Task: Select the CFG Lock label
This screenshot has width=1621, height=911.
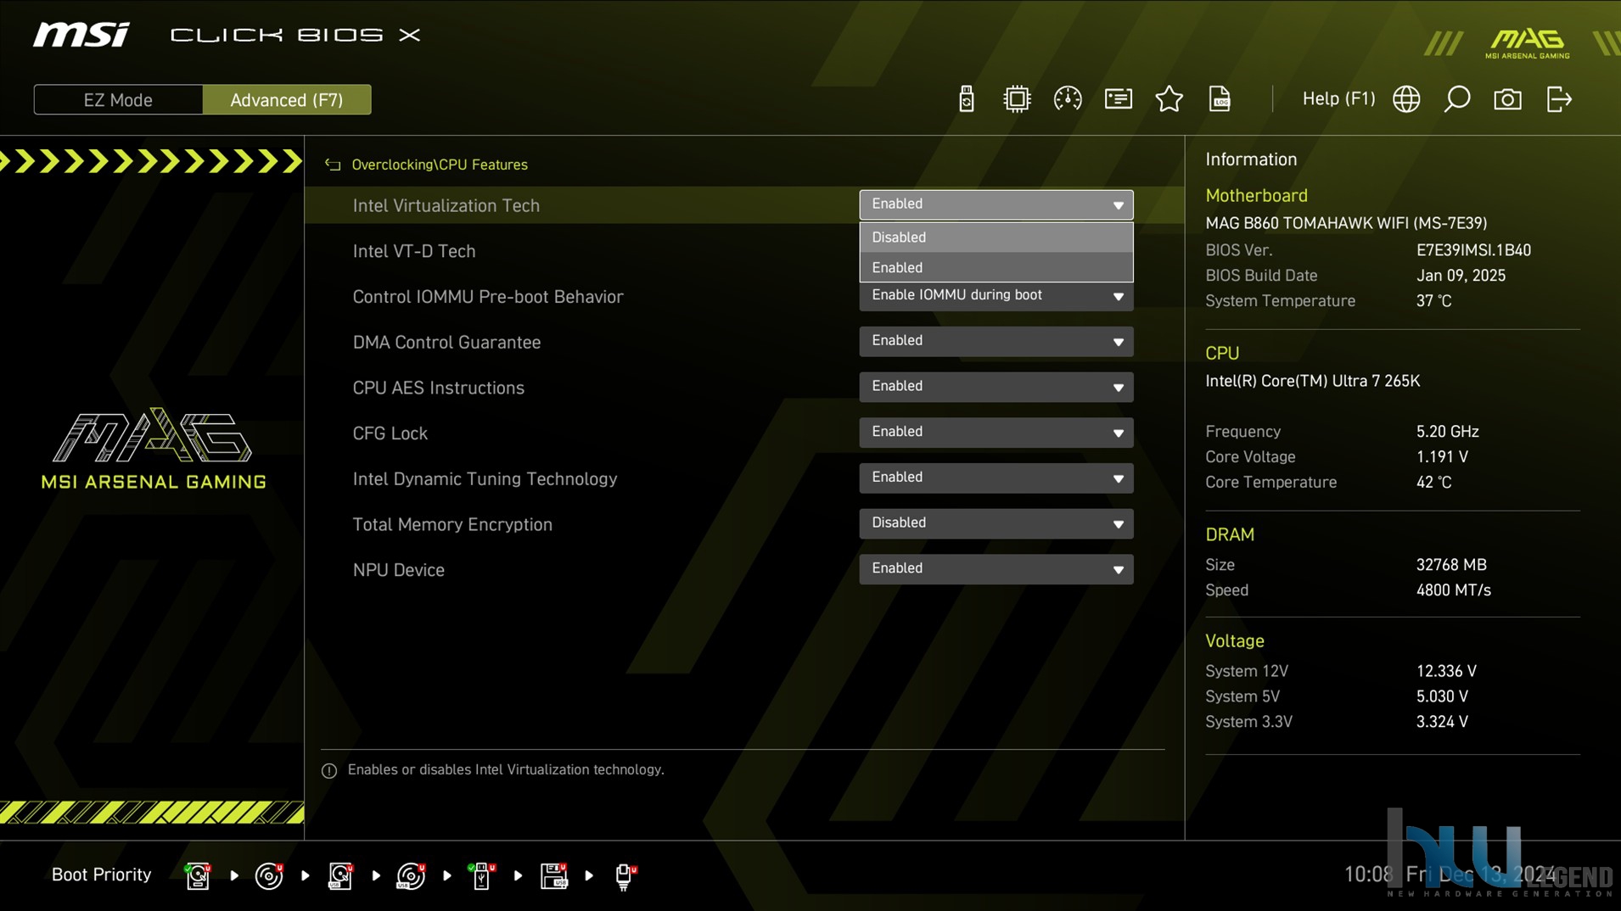Action: click(x=390, y=433)
